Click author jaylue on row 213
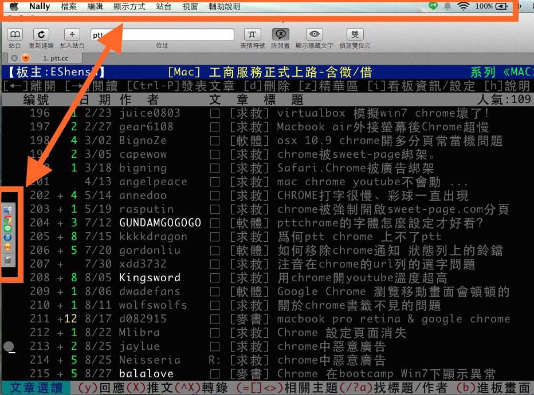Viewport: 534px width, 395px height. coord(139,346)
